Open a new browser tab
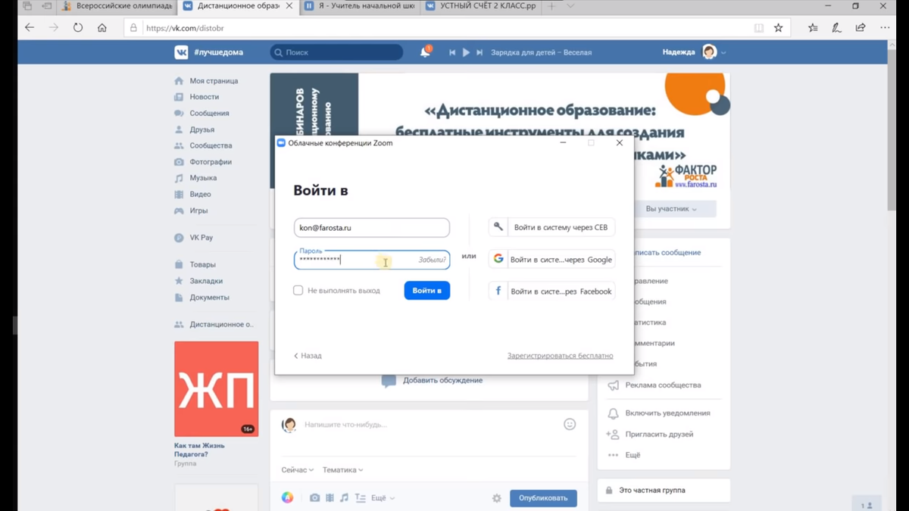The height and width of the screenshot is (511, 909). (552, 6)
